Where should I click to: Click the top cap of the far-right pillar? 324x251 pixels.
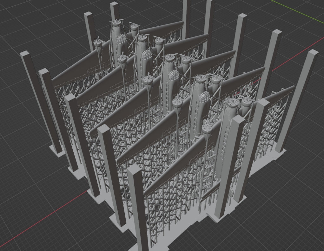click(313, 53)
